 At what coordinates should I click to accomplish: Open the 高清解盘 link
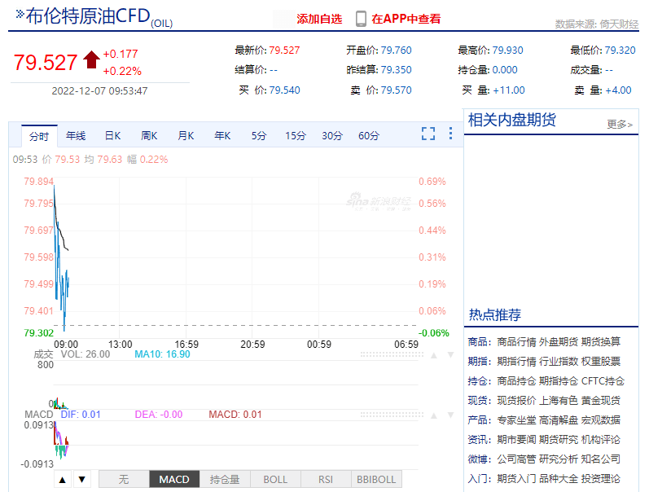coord(559,420)
